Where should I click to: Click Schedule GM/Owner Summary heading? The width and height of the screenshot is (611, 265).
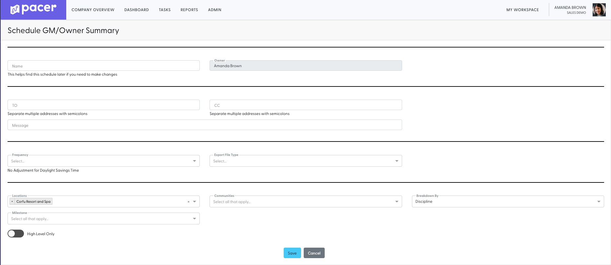tap(63, 30)
